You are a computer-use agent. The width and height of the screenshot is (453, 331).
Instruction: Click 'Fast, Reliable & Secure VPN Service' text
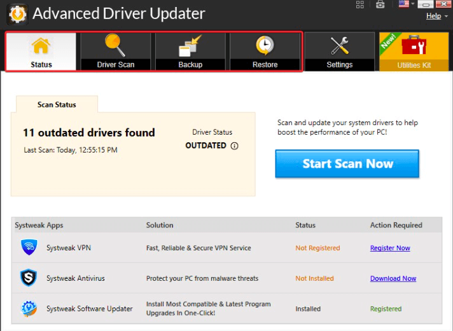(199, 248)
